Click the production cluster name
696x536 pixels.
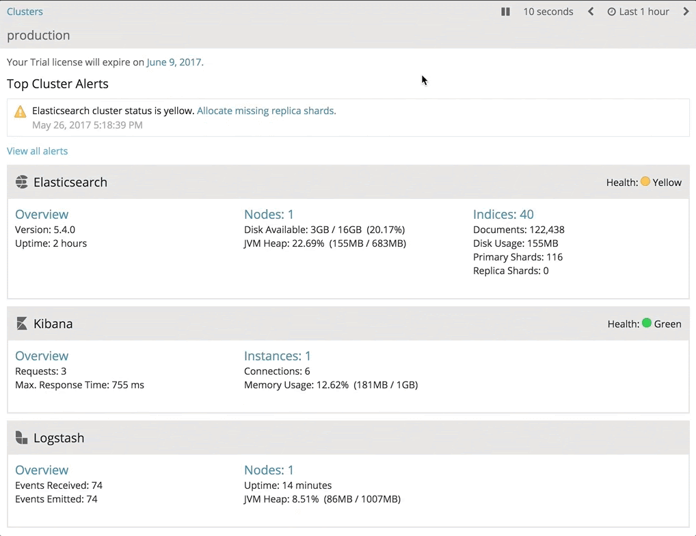(38, 35)
